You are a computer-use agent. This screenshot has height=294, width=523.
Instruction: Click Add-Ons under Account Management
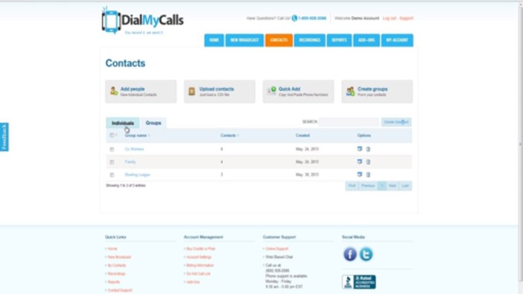[x=193, y=282]
